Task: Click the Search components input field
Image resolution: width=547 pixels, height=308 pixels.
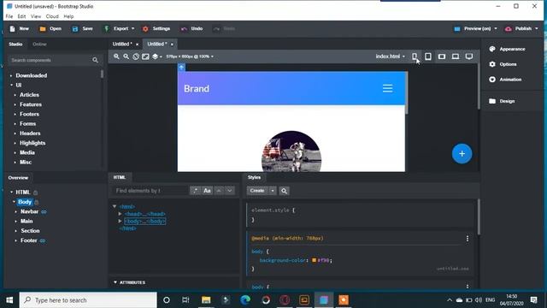Action: (50, 60)
